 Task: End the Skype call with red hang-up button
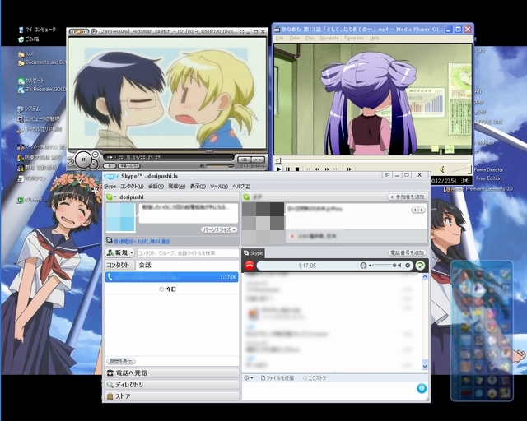click(249, 266)
